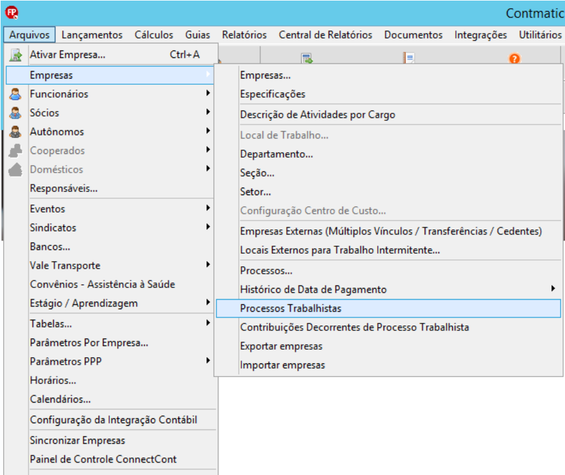
Task: Click the notepad list toolbar icon
Action: pyautogui.click(x=408, y=58)
